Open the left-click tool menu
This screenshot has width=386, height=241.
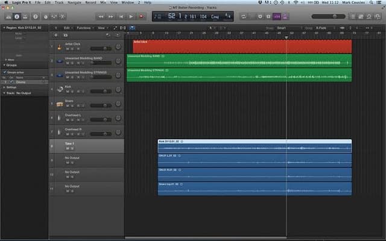point(212,28)
